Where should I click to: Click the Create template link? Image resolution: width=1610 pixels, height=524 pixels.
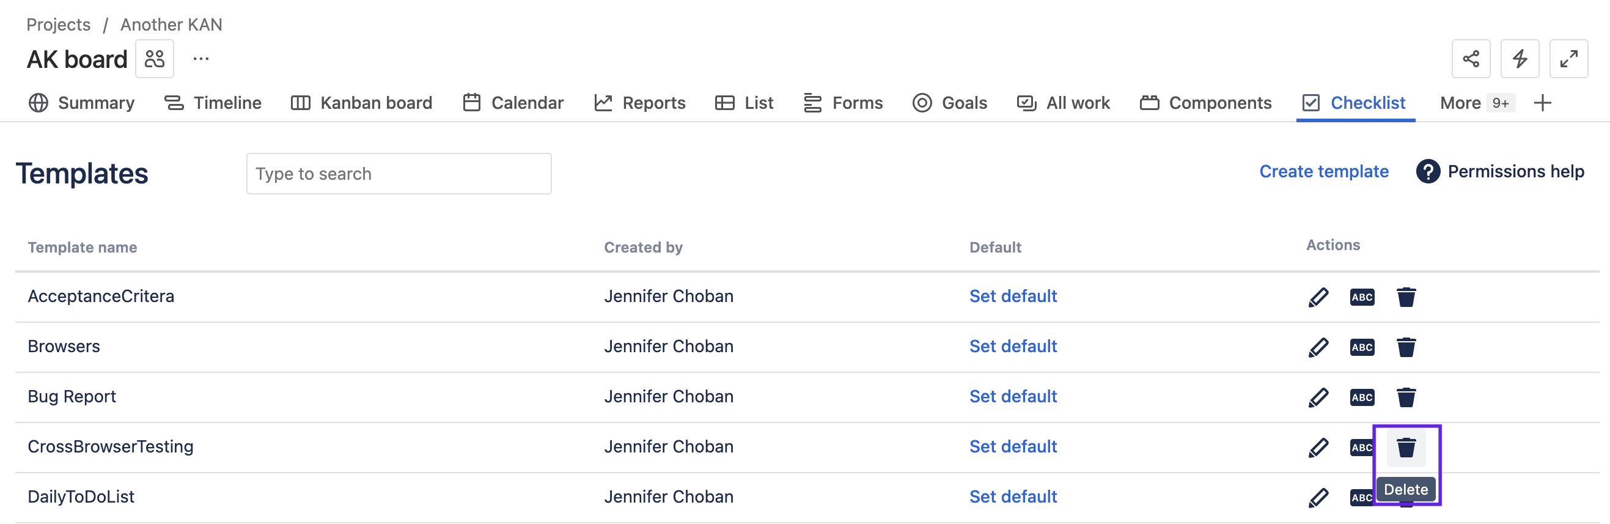[x=1323, y=171]
